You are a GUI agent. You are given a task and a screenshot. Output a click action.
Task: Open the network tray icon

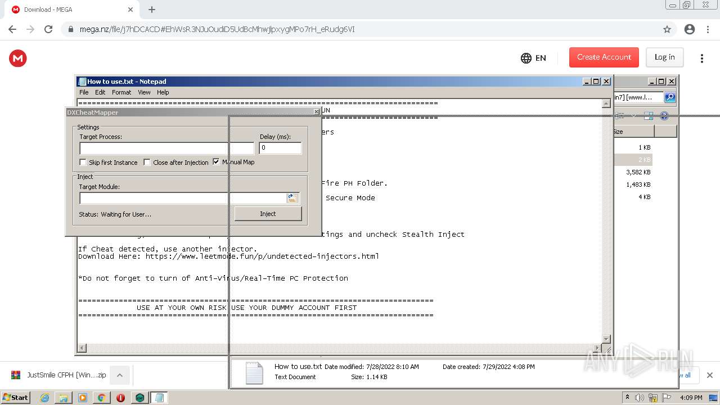(x=653, y=398)
